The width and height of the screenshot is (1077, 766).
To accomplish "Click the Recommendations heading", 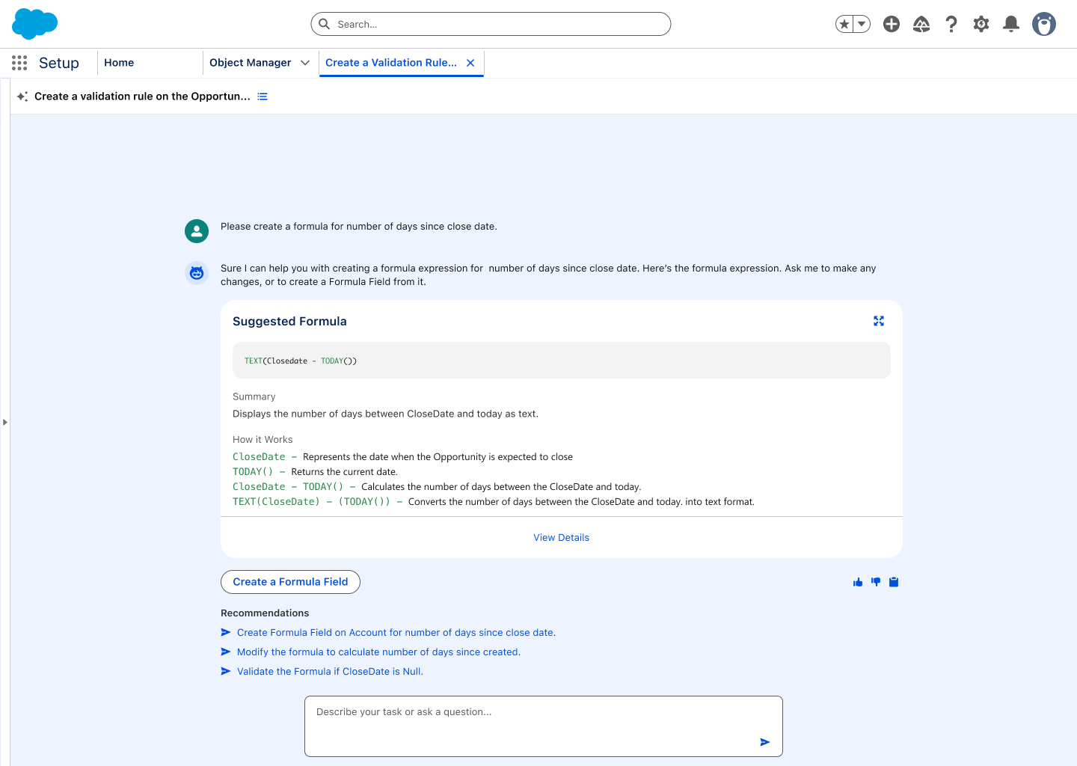I will [x=265, y=613].
